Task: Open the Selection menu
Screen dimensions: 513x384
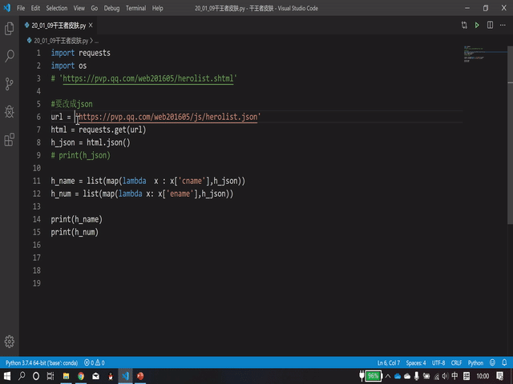Action: click(57, 8)
